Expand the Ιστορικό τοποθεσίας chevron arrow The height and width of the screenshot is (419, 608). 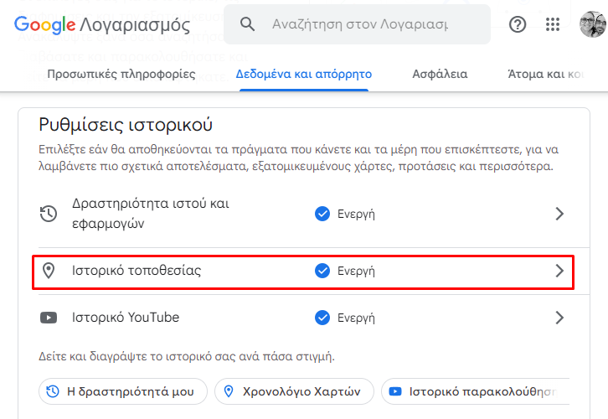tap(559, 271)
